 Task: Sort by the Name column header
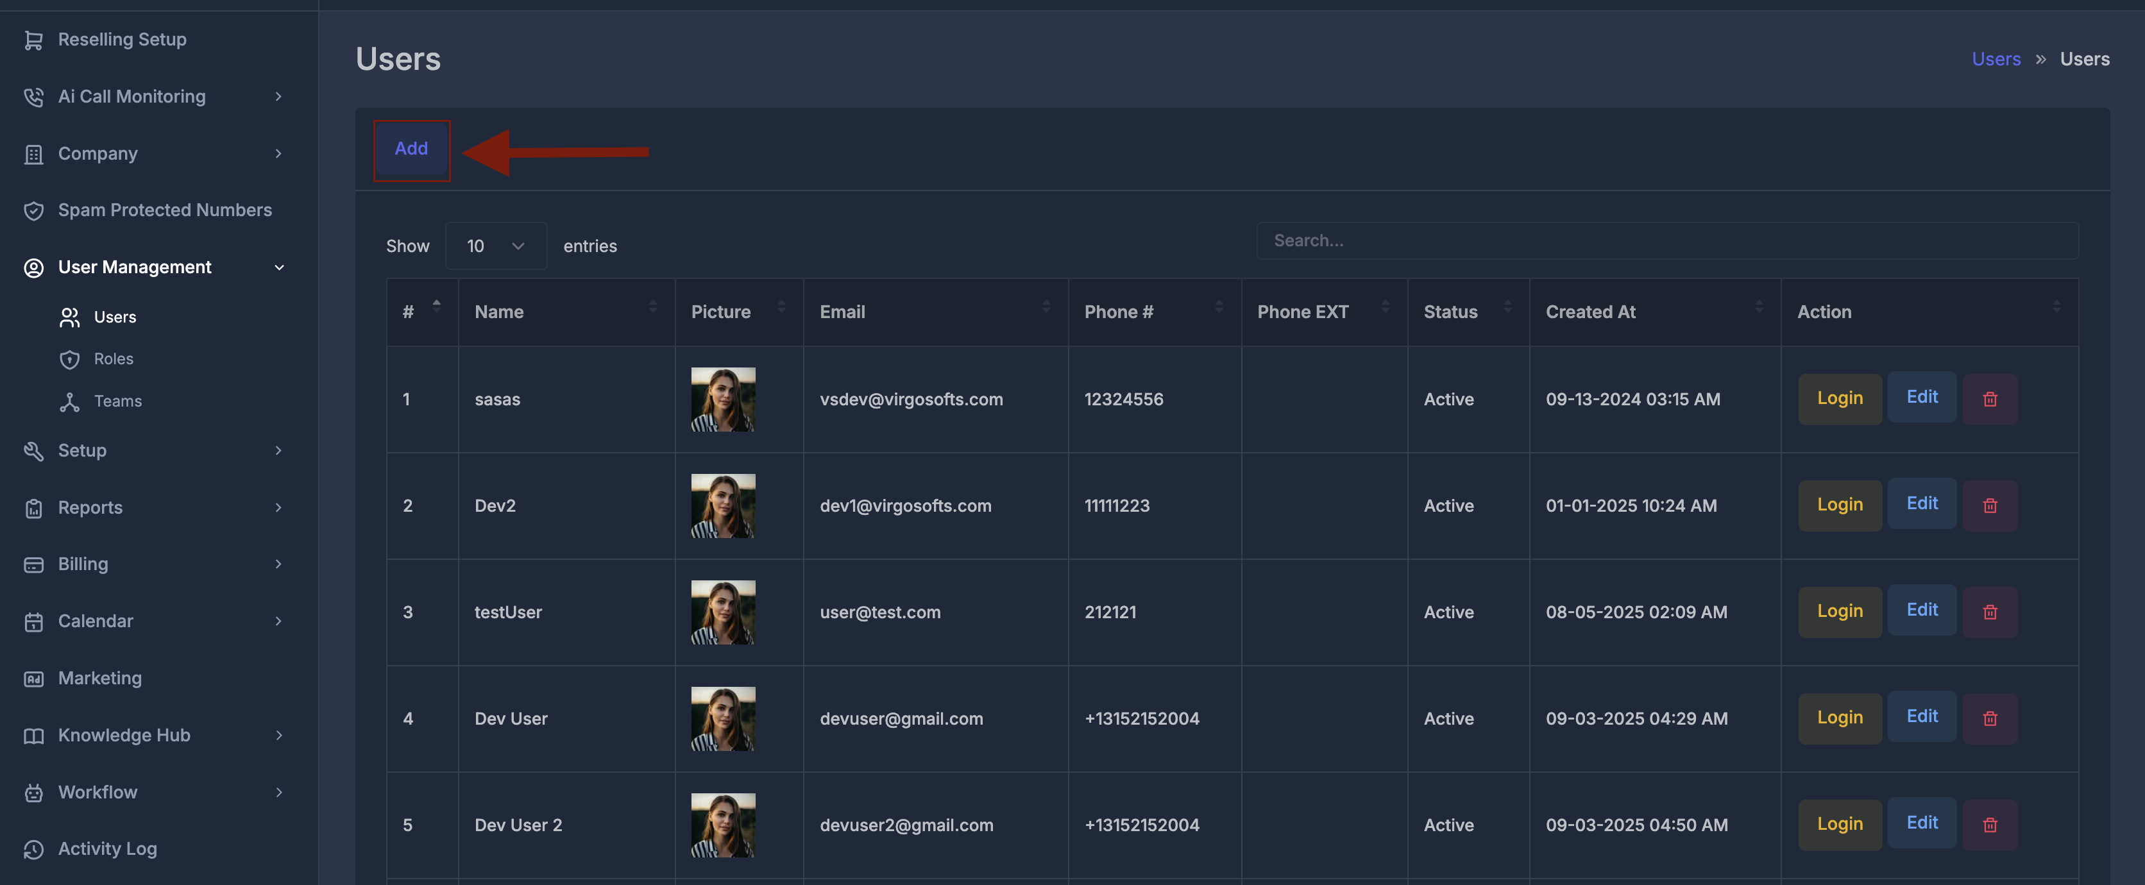pos(566,312)
